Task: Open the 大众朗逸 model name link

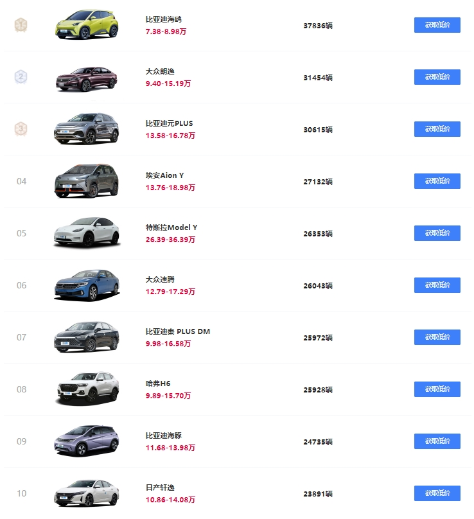Action: 160,71
